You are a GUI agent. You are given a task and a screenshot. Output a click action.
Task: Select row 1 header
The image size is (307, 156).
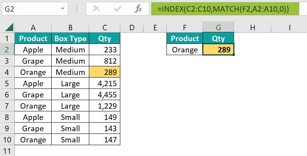[7, 38]
